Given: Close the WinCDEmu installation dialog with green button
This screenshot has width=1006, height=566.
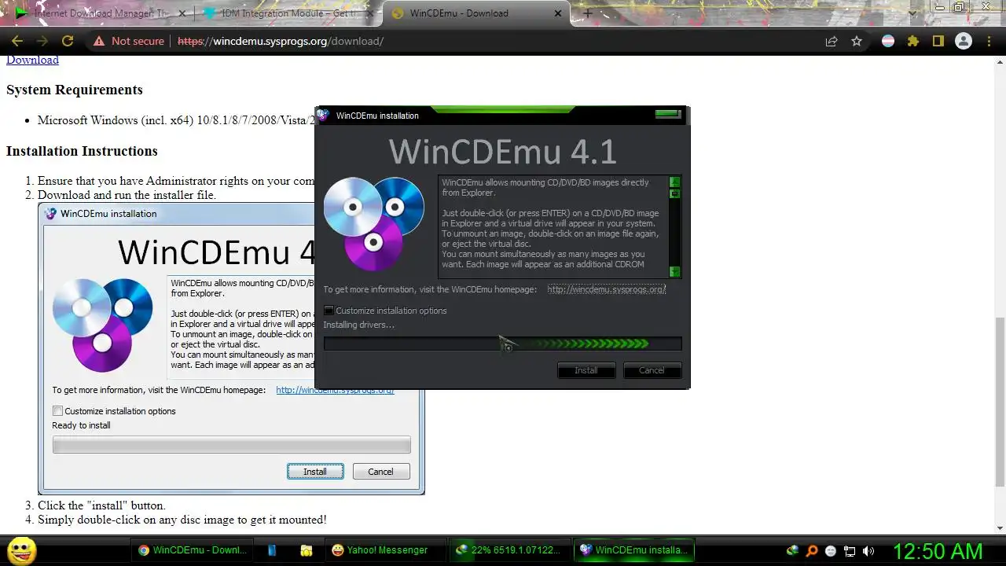Looking at the screenshot, I should (667, 115).
